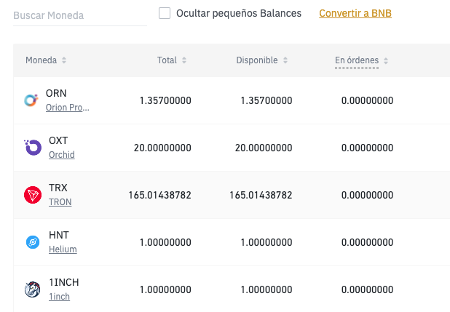Enable Ocultar pequeños Balances checkbox

pyautogui.click(x=165, y=13)
